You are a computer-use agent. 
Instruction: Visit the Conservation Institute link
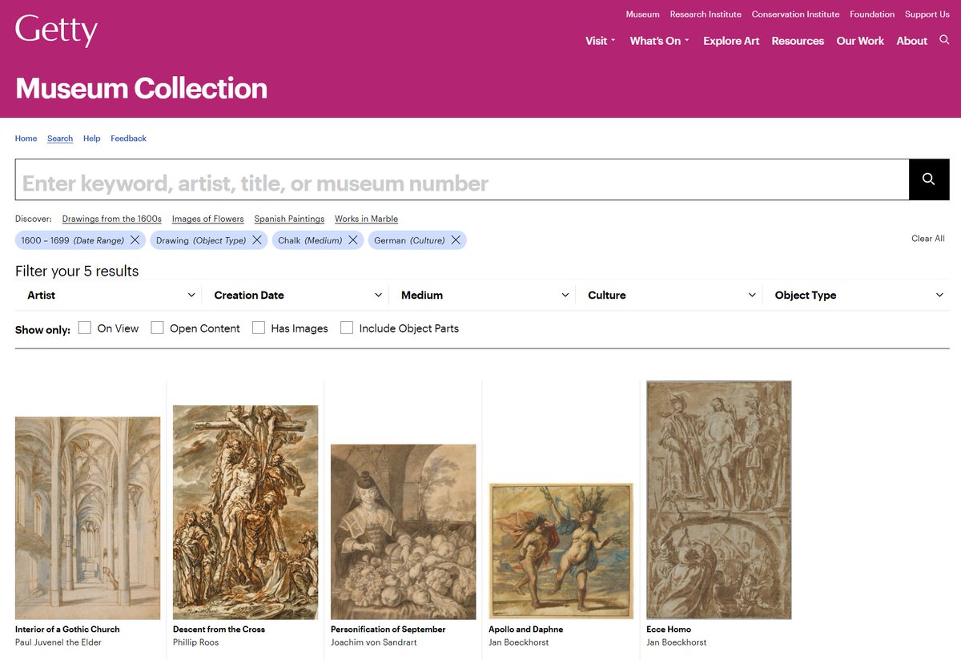[x=795, y=14]
